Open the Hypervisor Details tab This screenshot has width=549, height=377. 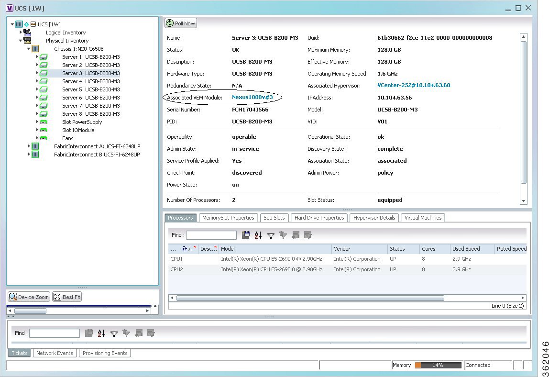(x=374, y=218)
